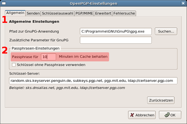
Task: Click the Zurücksetzen button
Action: [161, 100]
